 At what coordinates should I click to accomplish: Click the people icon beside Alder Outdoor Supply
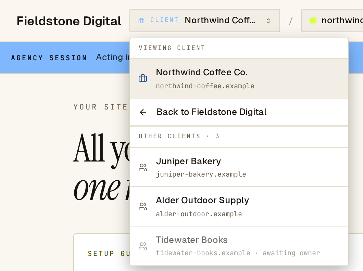143,206
